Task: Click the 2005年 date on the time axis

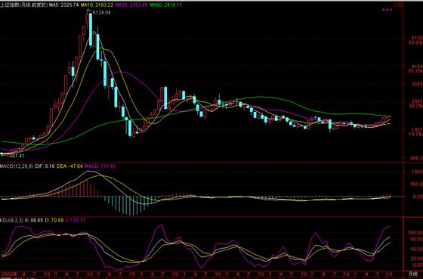Action: pos(8,274)
